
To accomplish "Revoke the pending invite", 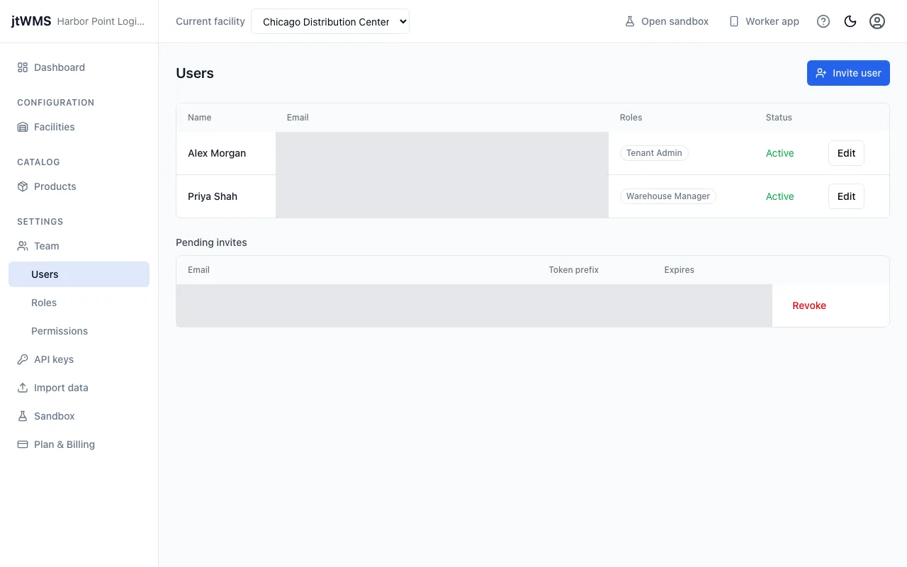I will (x=809, y=305).
